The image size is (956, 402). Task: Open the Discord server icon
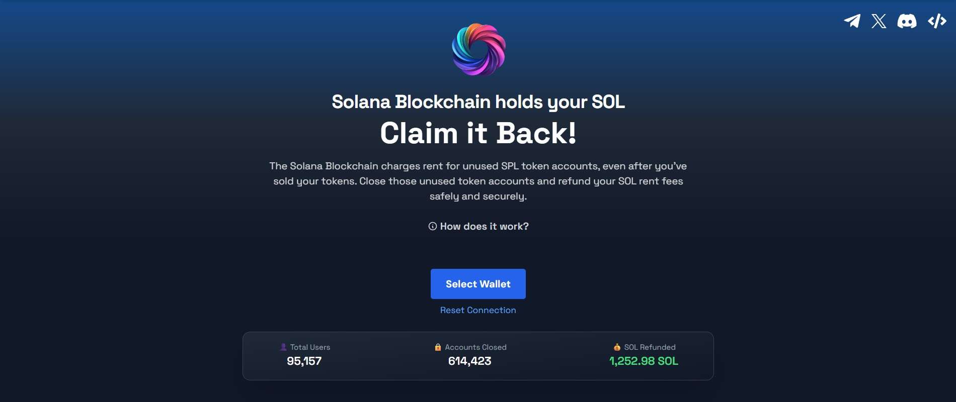pyautogui.click(x=907, y=21)
